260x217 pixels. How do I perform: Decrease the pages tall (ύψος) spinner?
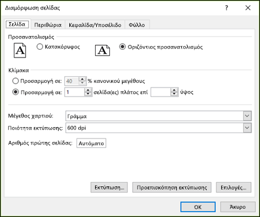tap(174, 94)
